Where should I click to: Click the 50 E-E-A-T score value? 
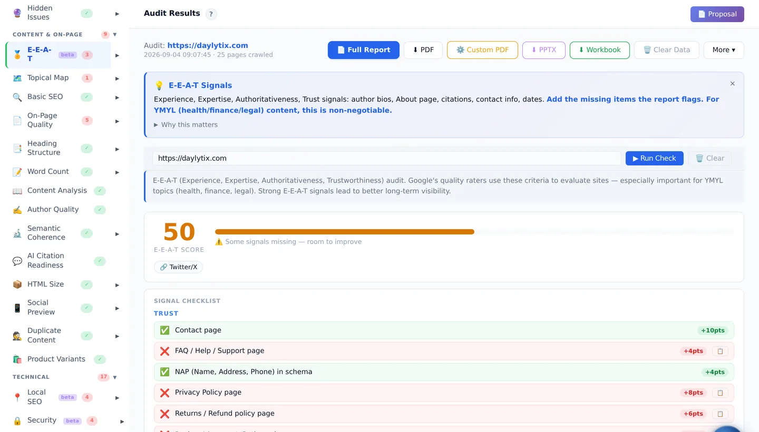[x=179, y=232]
